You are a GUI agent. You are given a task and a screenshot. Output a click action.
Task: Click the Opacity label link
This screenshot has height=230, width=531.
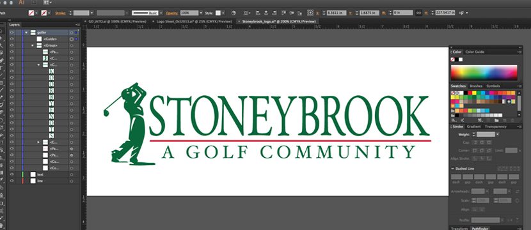[171, 13]
